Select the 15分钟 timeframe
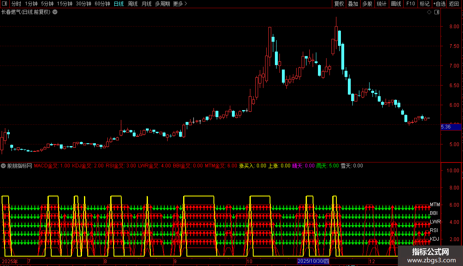Screen dimensions: 463x266 click(x=65, y=4)
